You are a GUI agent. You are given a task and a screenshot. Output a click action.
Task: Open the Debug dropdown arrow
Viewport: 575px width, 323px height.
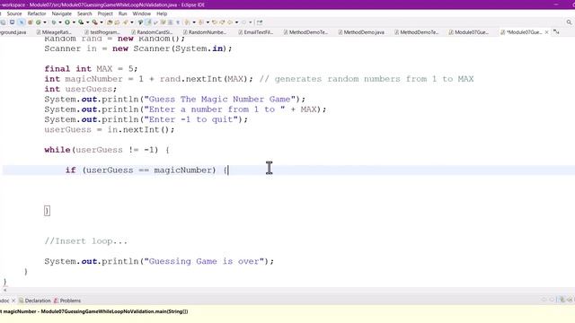[60, 22]
